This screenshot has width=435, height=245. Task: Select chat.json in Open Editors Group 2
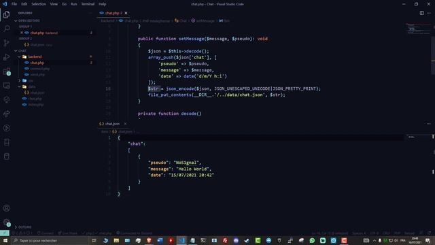click(38, 45)
